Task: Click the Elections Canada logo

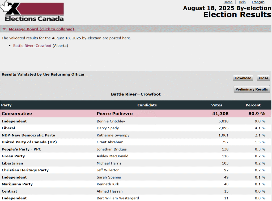Action: coord(32,12)
